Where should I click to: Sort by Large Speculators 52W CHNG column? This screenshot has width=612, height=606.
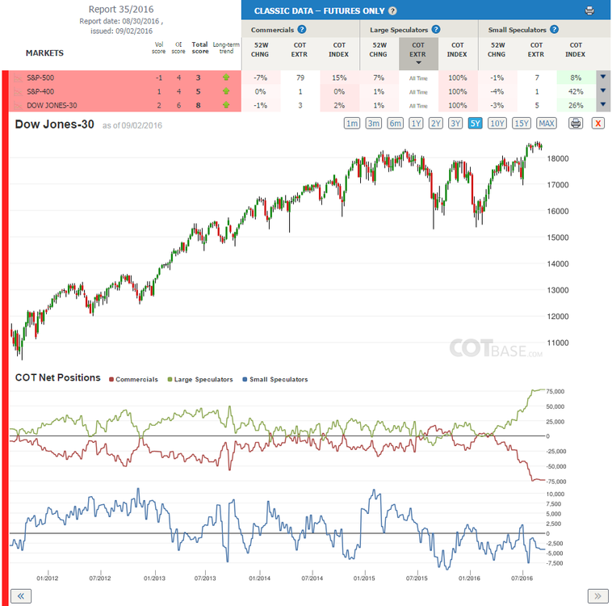coord(379,49)
